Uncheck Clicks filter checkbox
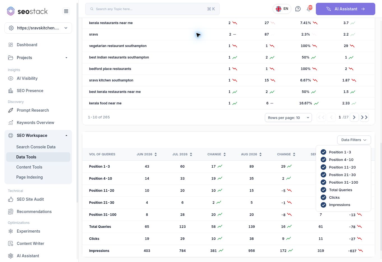382x262 pixels. tap(323, 197)
